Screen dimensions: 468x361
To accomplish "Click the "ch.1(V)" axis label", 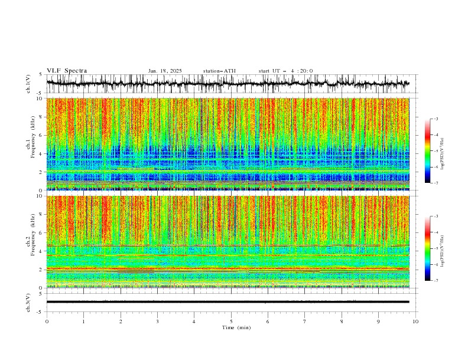I will tap(28, 84).
